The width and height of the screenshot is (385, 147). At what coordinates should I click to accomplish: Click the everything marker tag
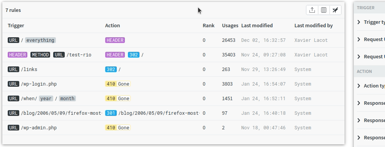pyautogui.click(x=40, y=40)
